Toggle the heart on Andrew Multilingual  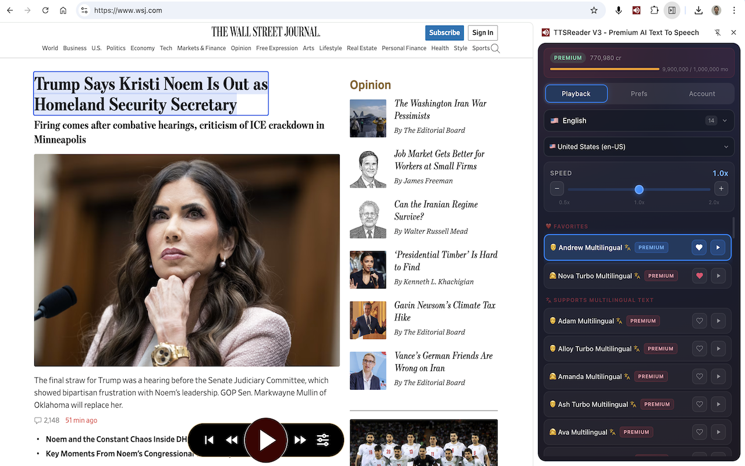(x=699, y=247)
